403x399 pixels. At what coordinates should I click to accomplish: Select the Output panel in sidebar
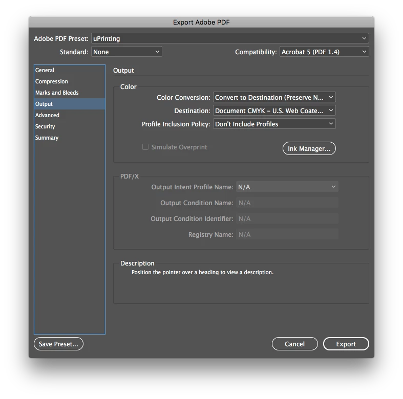(70, 104)
